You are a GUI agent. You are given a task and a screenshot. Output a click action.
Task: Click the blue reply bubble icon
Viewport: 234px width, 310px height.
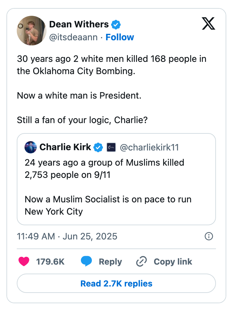point(86,261)
